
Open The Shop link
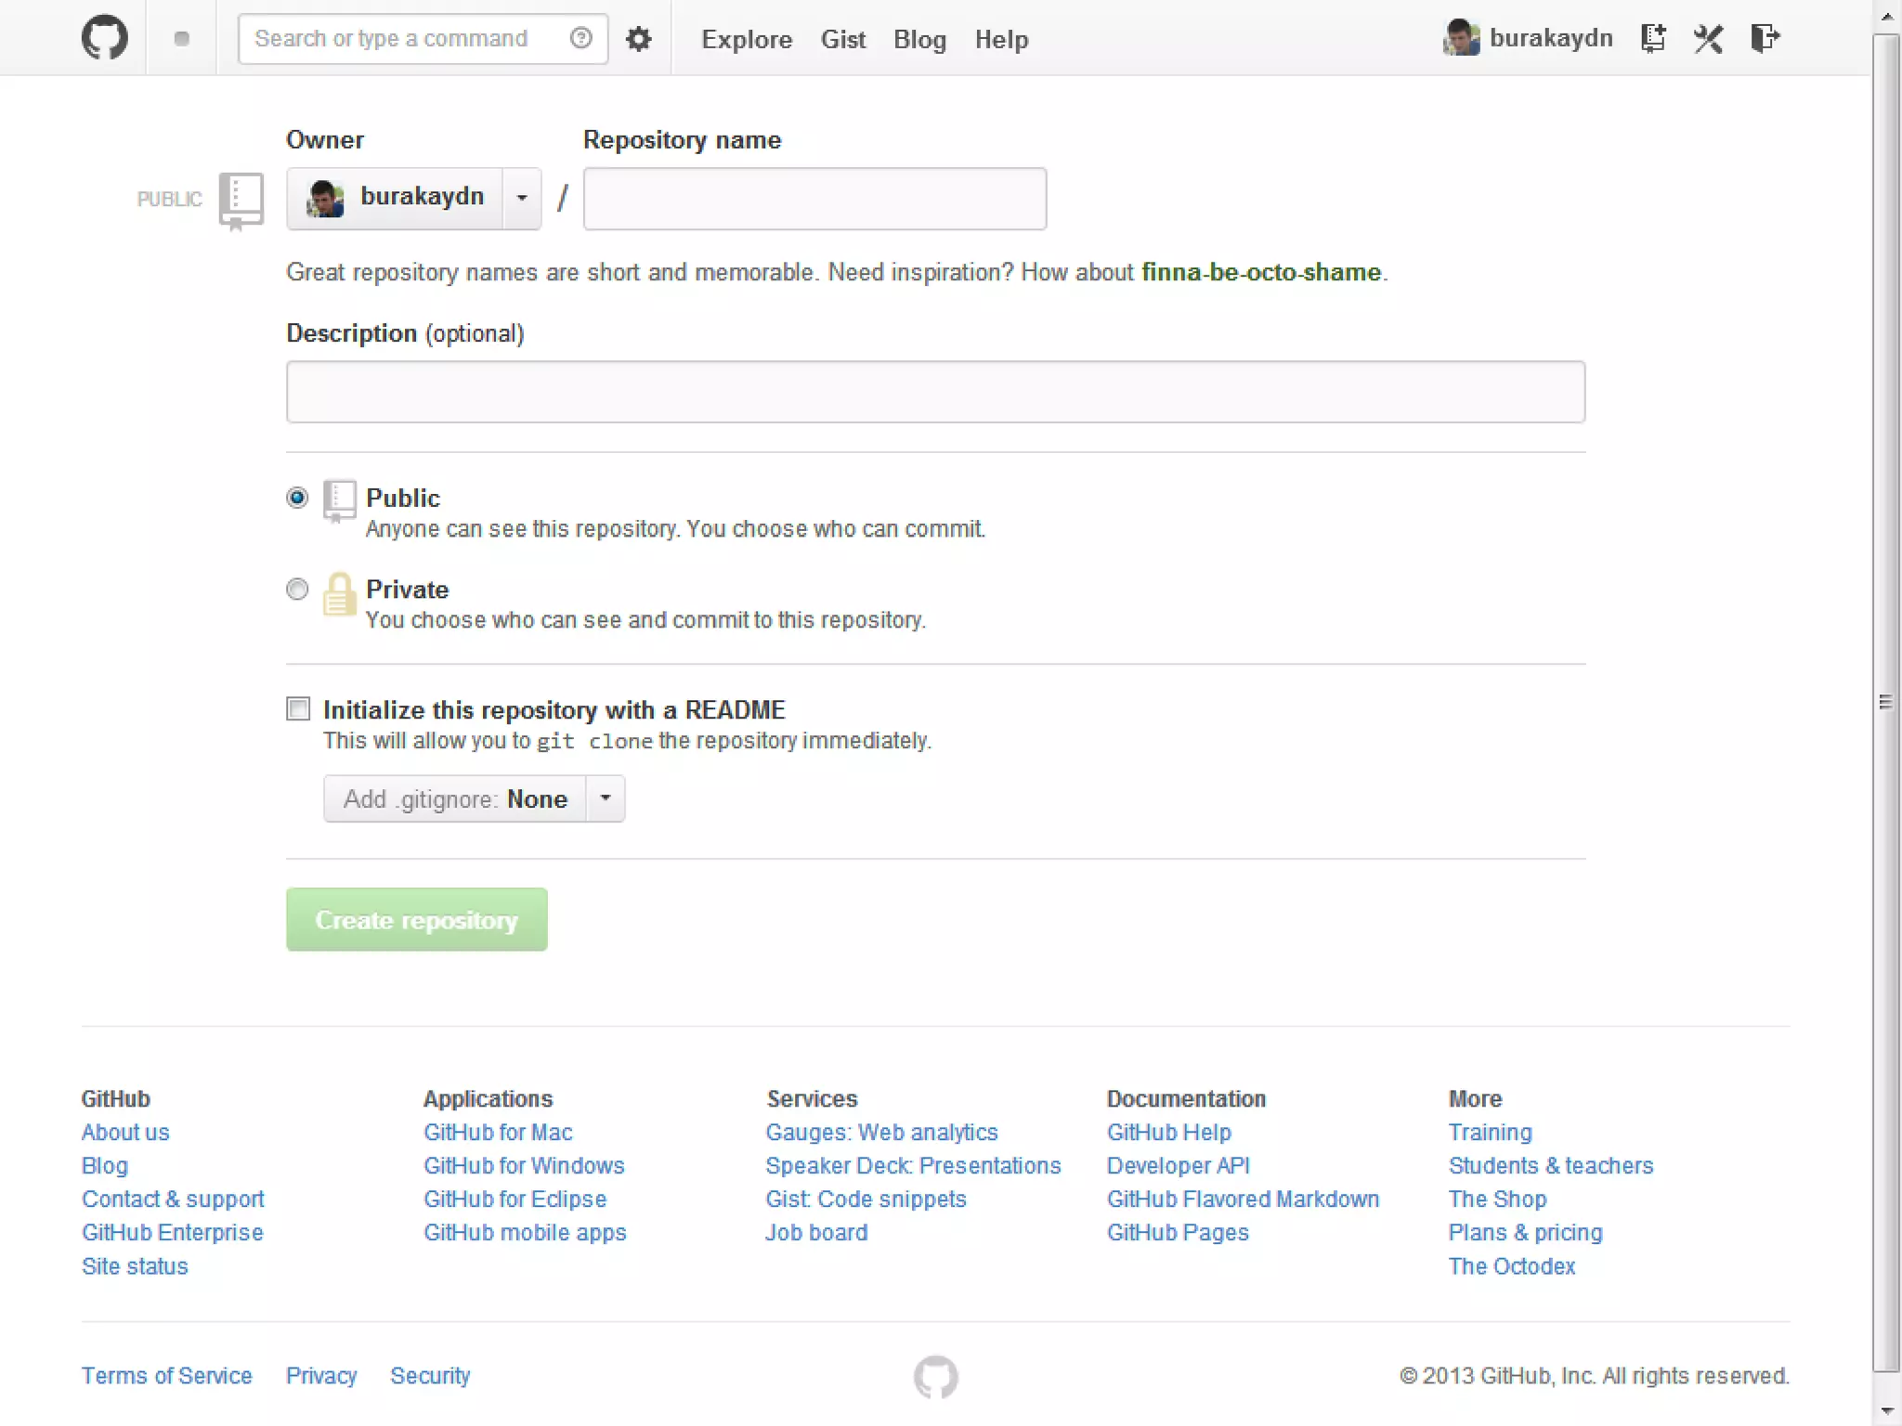1497,1199
